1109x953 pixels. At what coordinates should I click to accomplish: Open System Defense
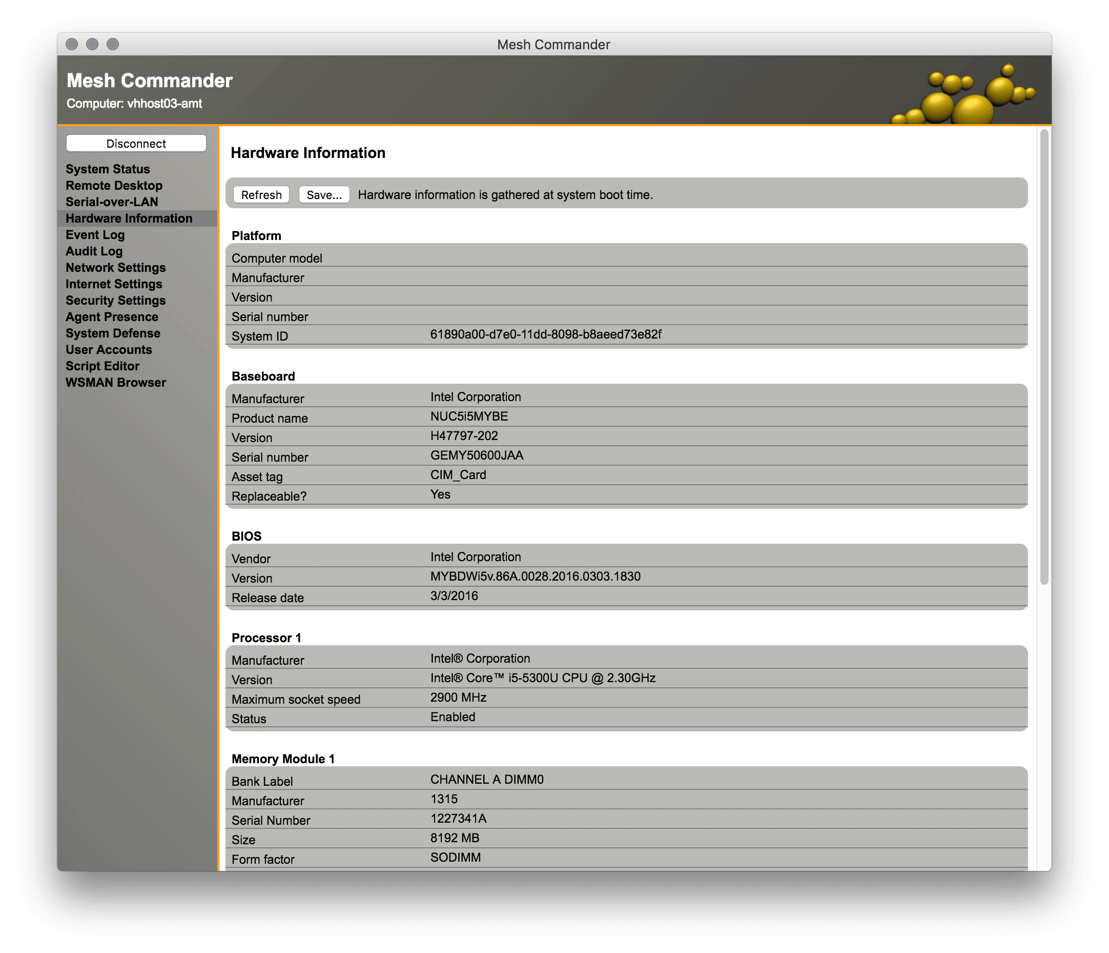[x=113, y=333]
